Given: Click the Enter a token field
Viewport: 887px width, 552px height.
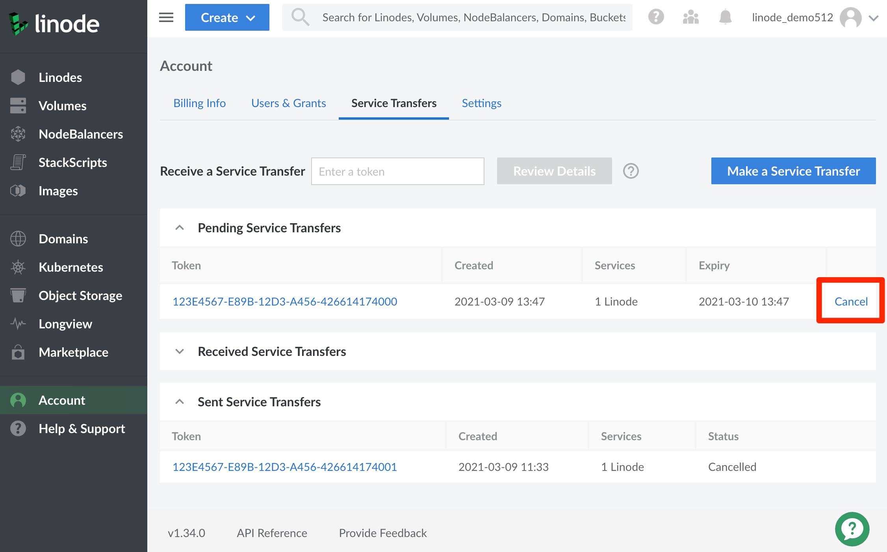Looking at the screenshot, I should (x=397, y=171).
